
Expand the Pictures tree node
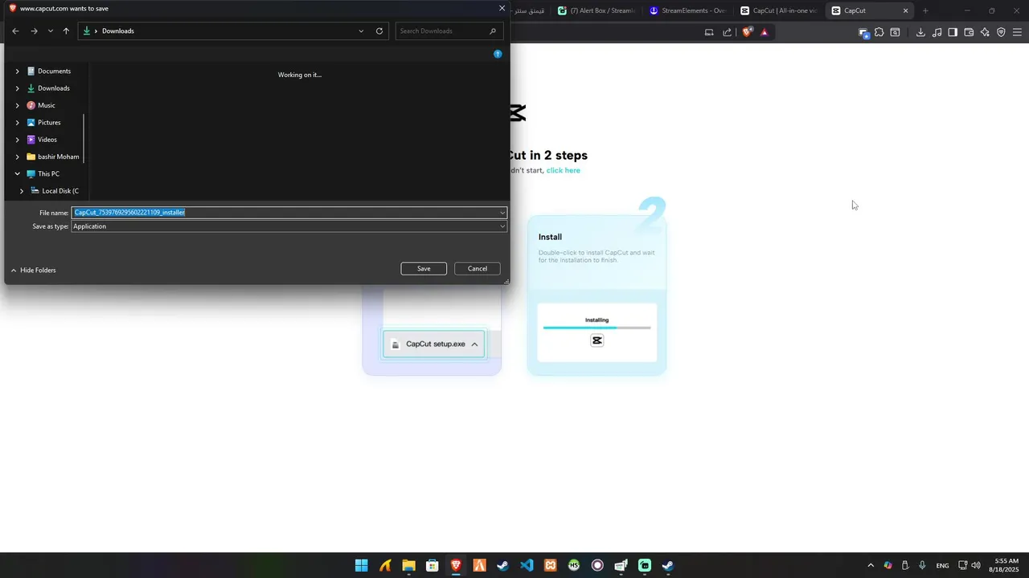point(17,123)
